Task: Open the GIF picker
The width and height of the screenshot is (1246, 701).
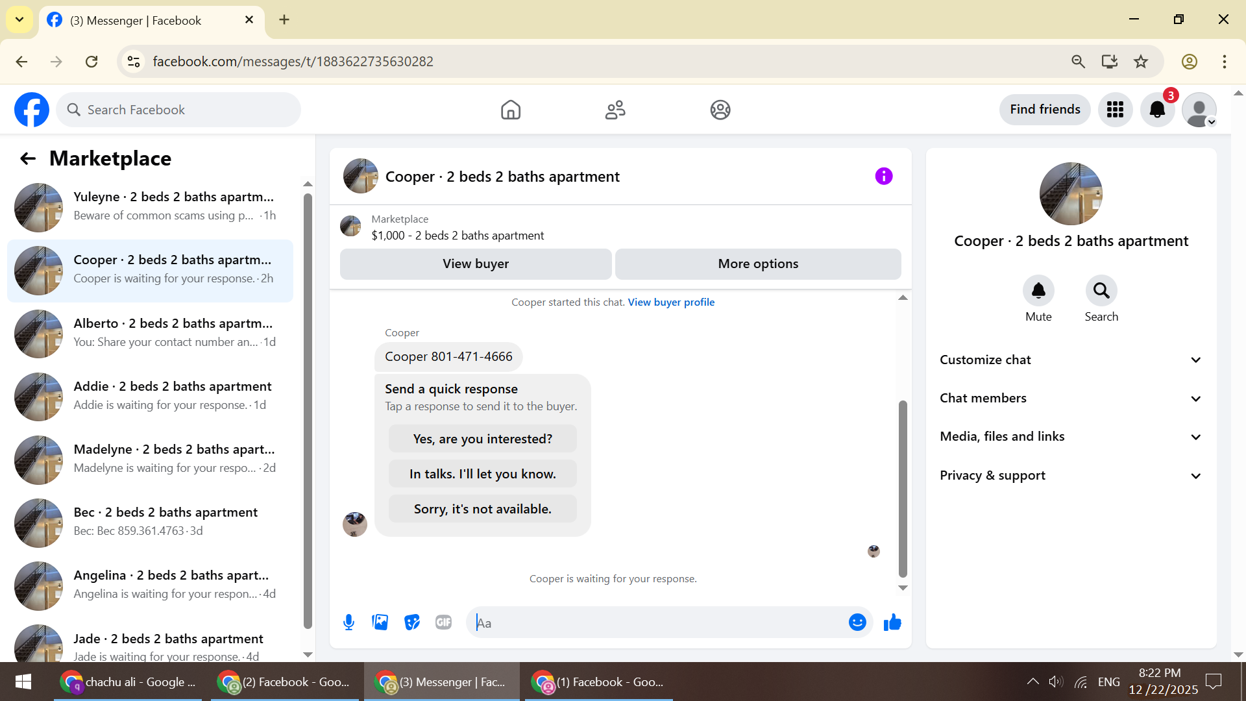Action: 444,622
